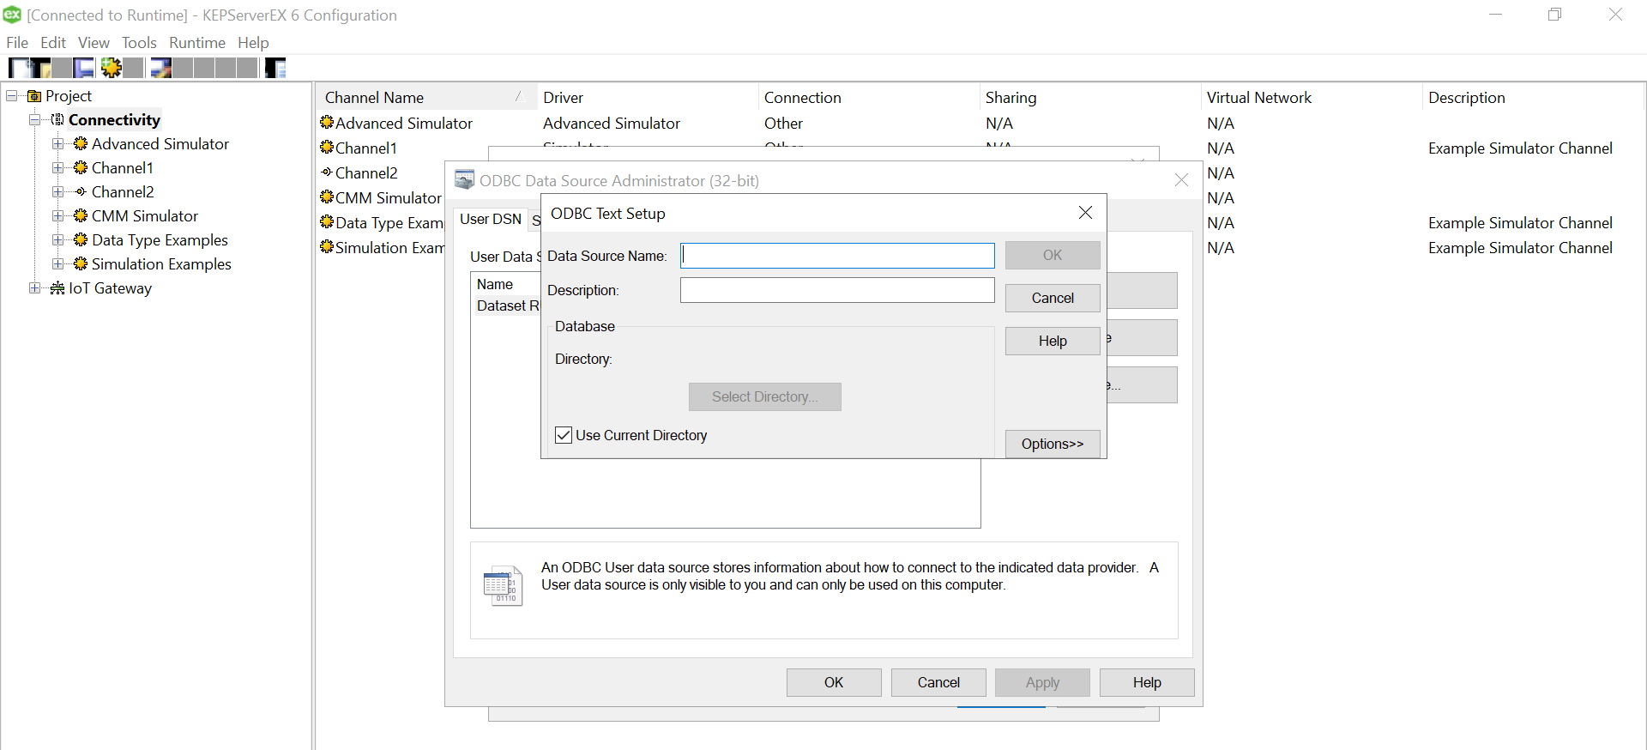Click the ODBC Data Source Administrator title icon
This screenshot has height=750, width=1647.
click(464, 180)
